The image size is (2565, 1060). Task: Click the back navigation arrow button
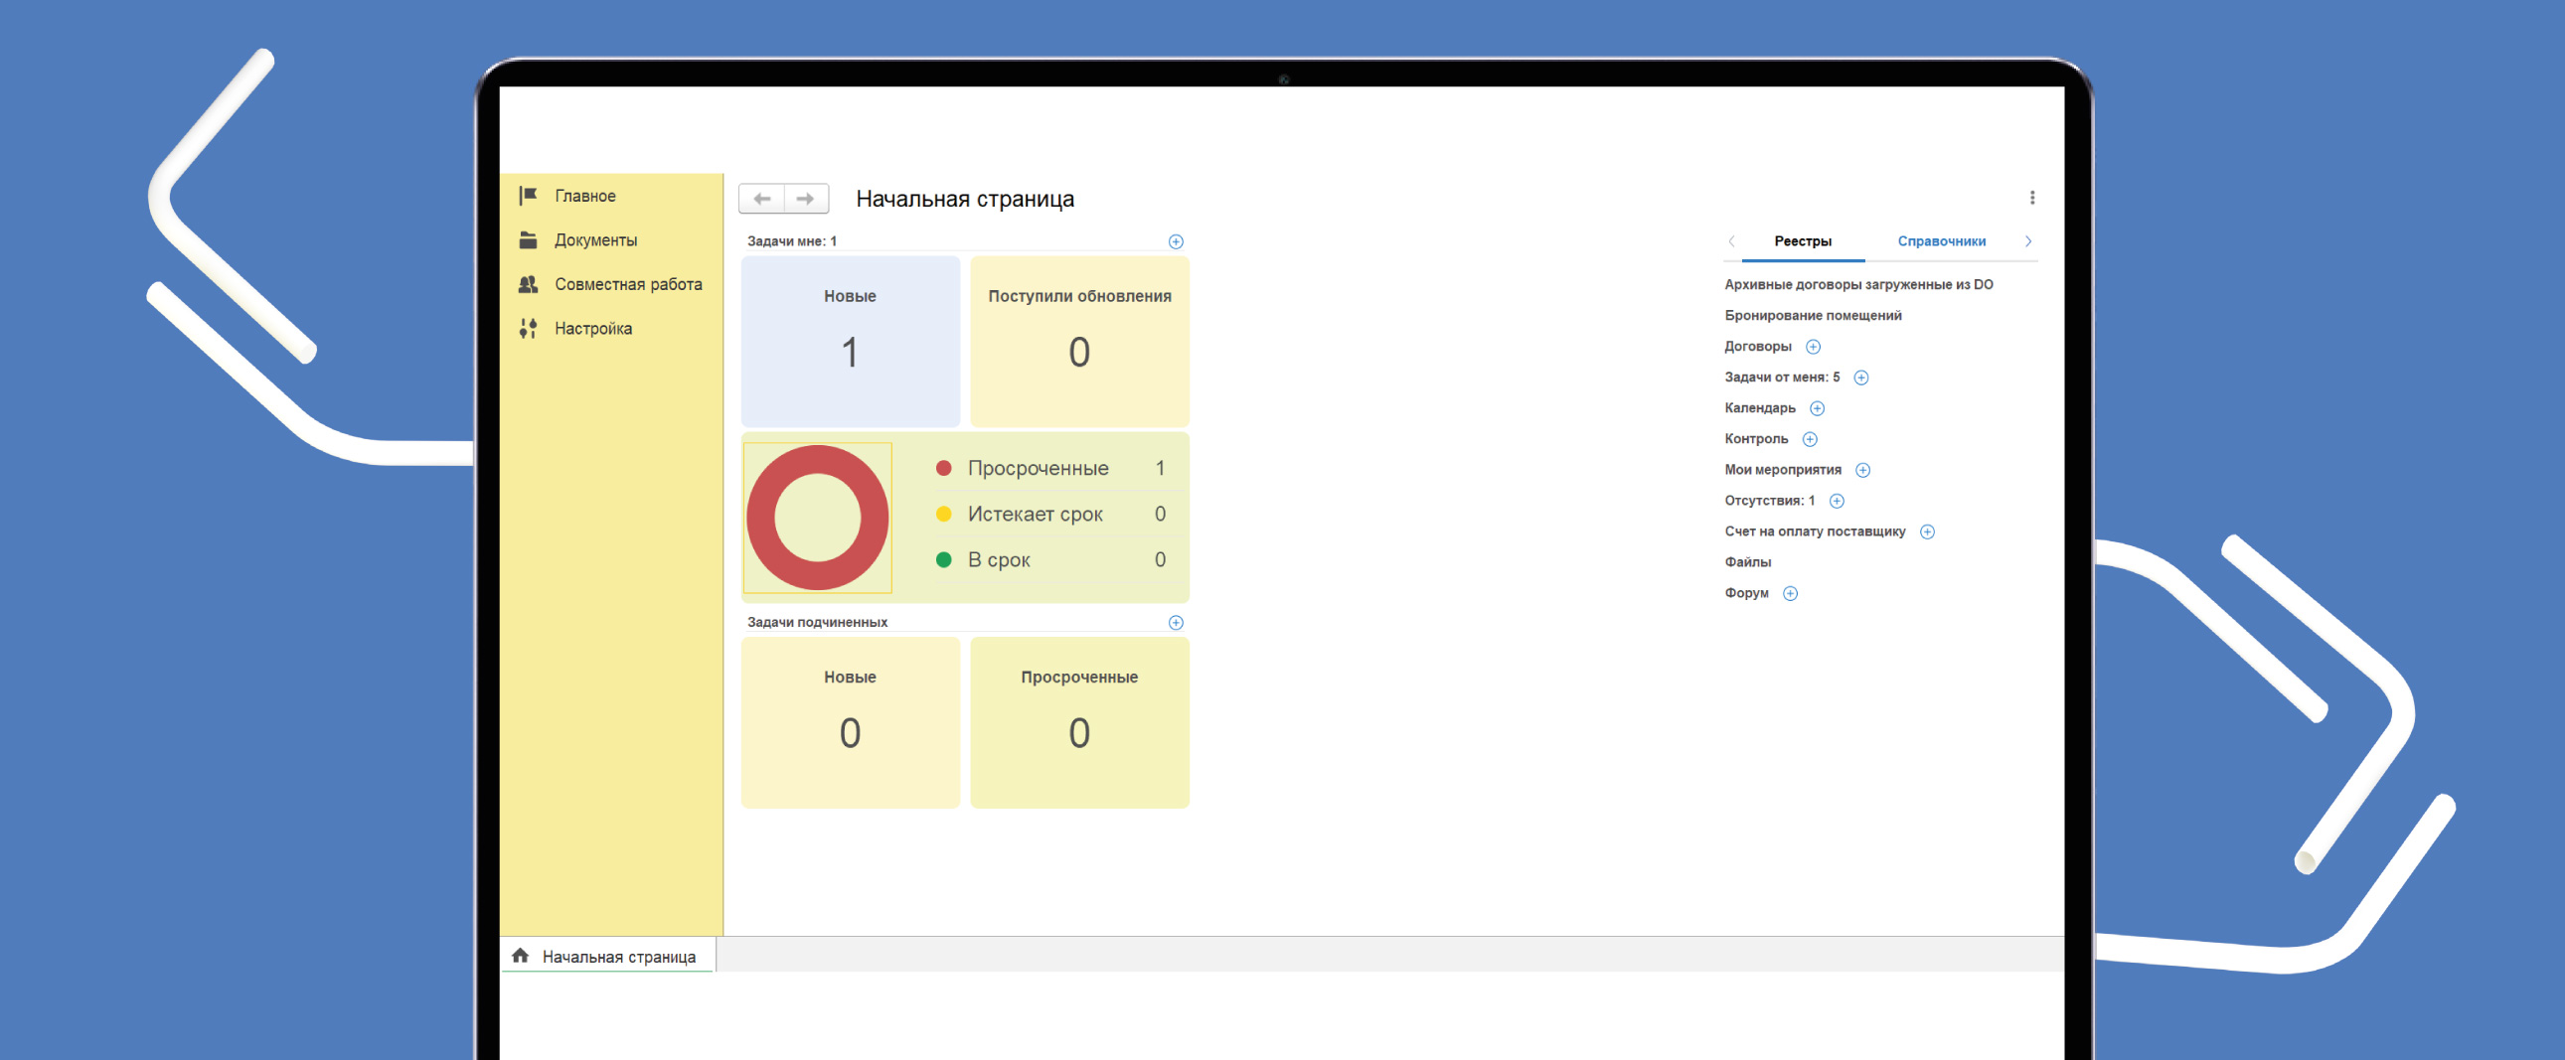tap(761, 199)
